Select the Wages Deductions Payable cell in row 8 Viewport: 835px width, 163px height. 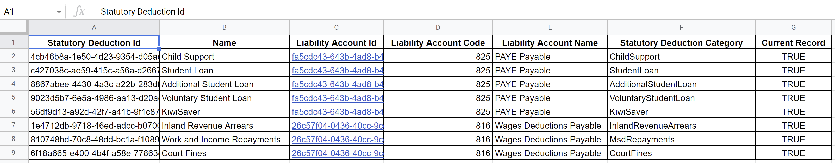pyautogui.click(x=550, y=139)
